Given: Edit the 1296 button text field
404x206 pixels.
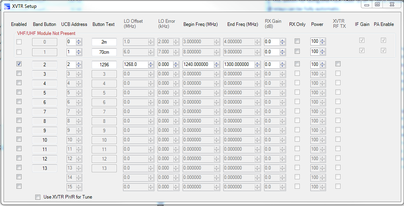Looking at the screenshot, I should pos(104,65).
